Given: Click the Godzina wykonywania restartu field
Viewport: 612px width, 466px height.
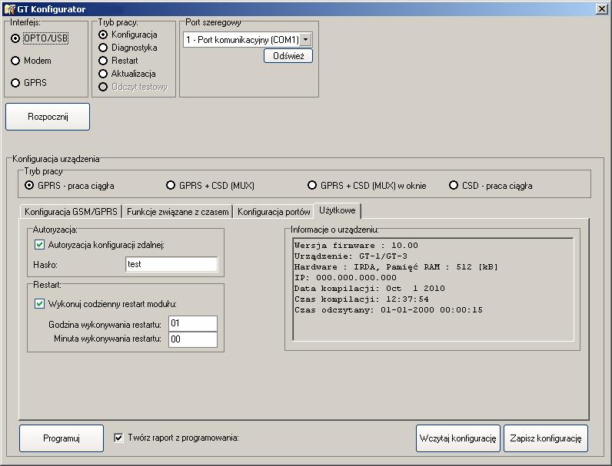Looking at the screenshot, I should pos(193,323).
